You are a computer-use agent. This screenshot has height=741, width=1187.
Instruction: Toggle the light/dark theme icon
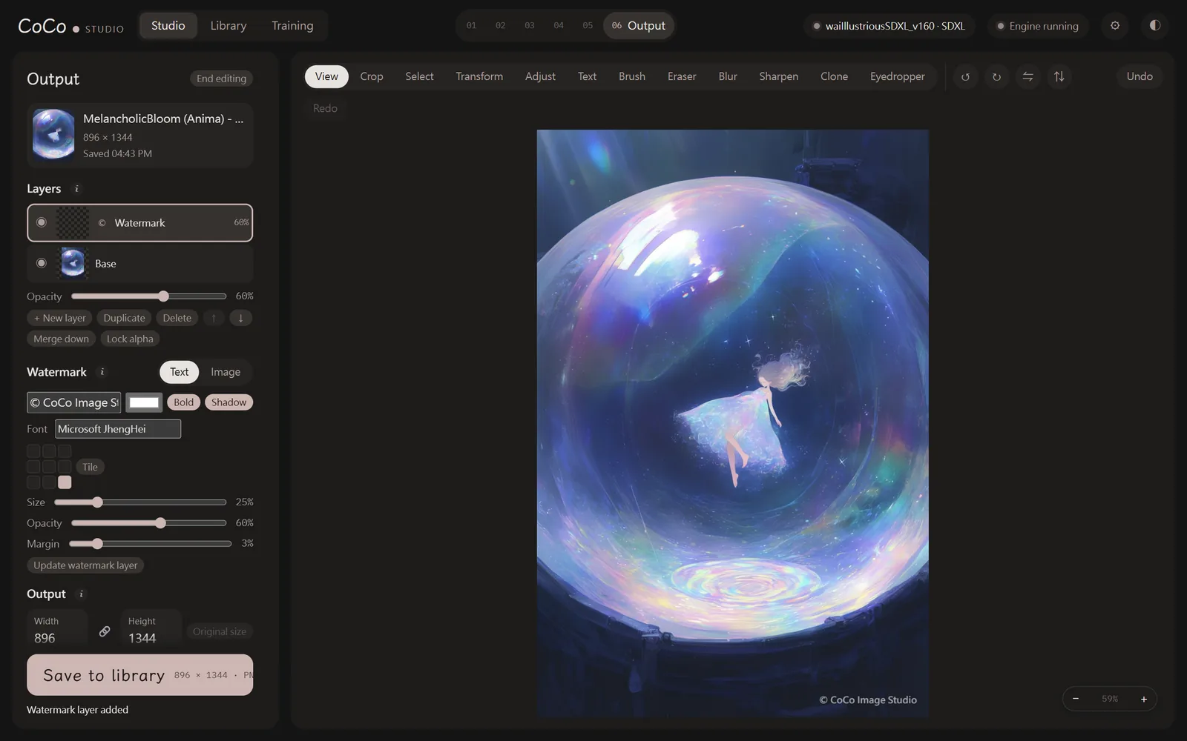[x=1155, y=25]
